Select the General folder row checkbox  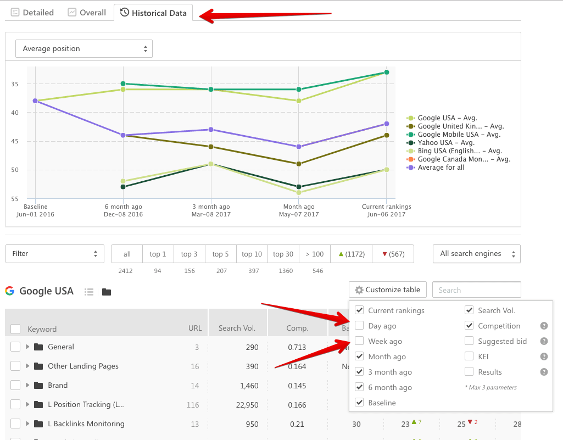coord(15,347)
